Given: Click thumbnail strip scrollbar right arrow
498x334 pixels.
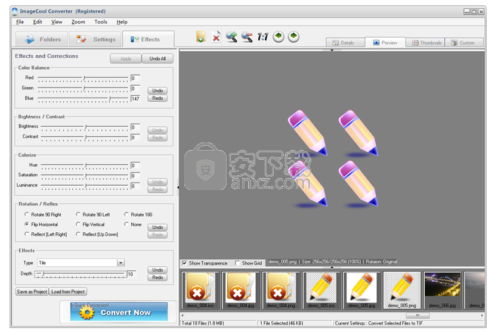Looking at the screenshot, I should [x=482, y=316].
